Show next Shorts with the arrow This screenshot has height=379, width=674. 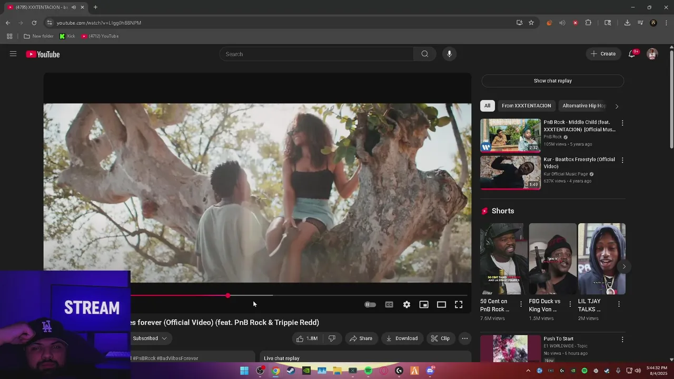click(x=624, y=266)
